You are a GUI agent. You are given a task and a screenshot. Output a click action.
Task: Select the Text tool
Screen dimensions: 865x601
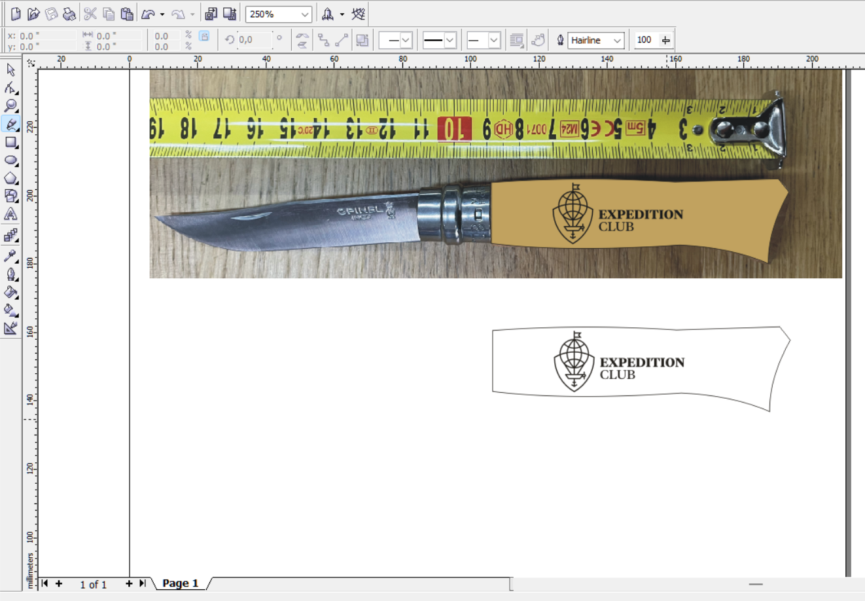10,214
